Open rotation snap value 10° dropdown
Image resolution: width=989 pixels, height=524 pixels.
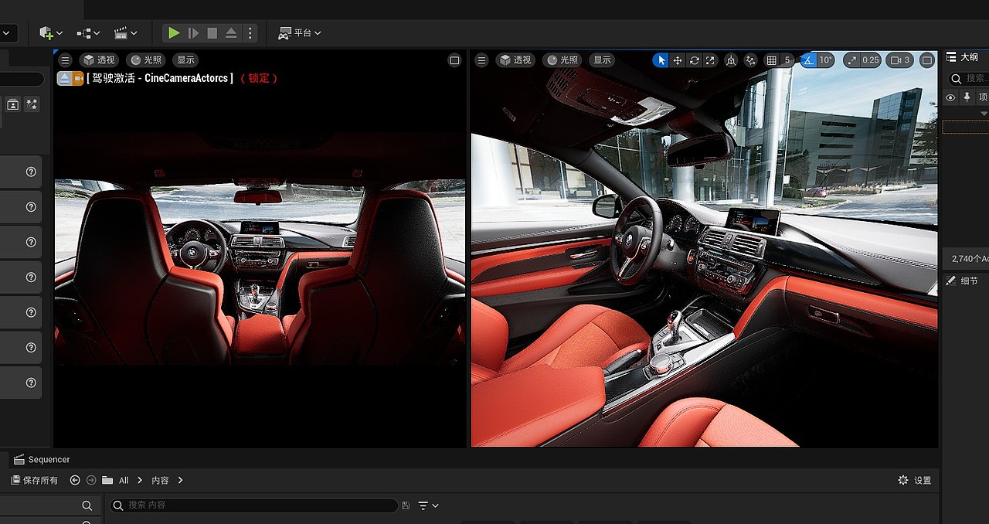point(826,60)
